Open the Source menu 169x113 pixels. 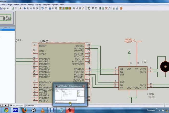pos(24,5)
